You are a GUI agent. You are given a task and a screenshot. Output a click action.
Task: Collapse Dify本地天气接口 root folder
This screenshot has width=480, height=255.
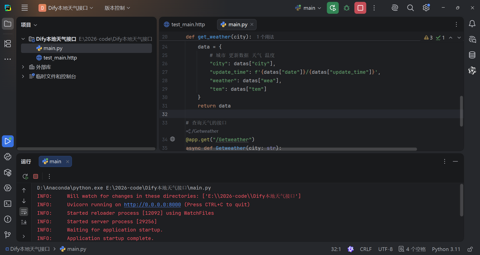point(23,39)
